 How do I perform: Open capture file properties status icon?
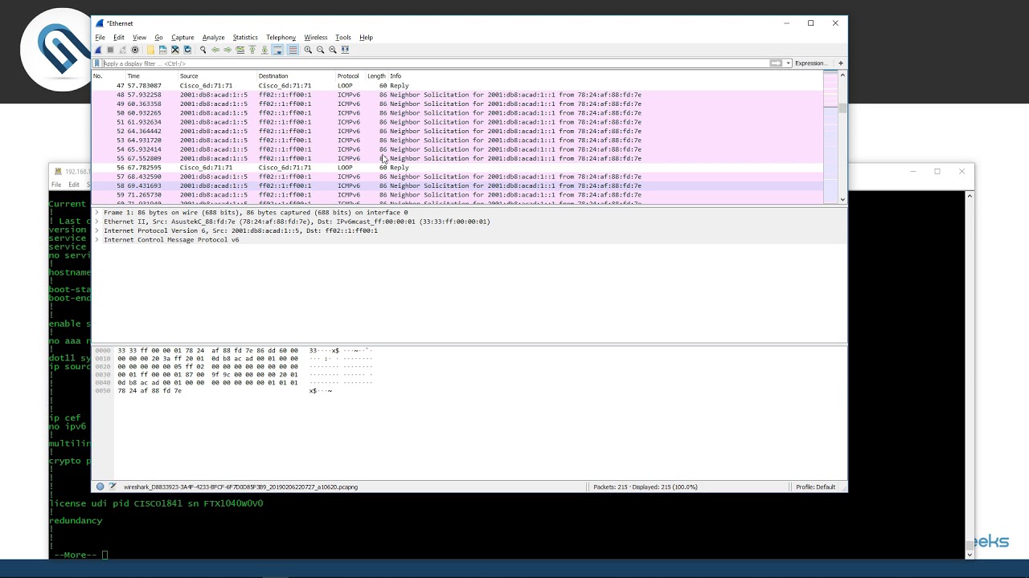tap(113, 487)
